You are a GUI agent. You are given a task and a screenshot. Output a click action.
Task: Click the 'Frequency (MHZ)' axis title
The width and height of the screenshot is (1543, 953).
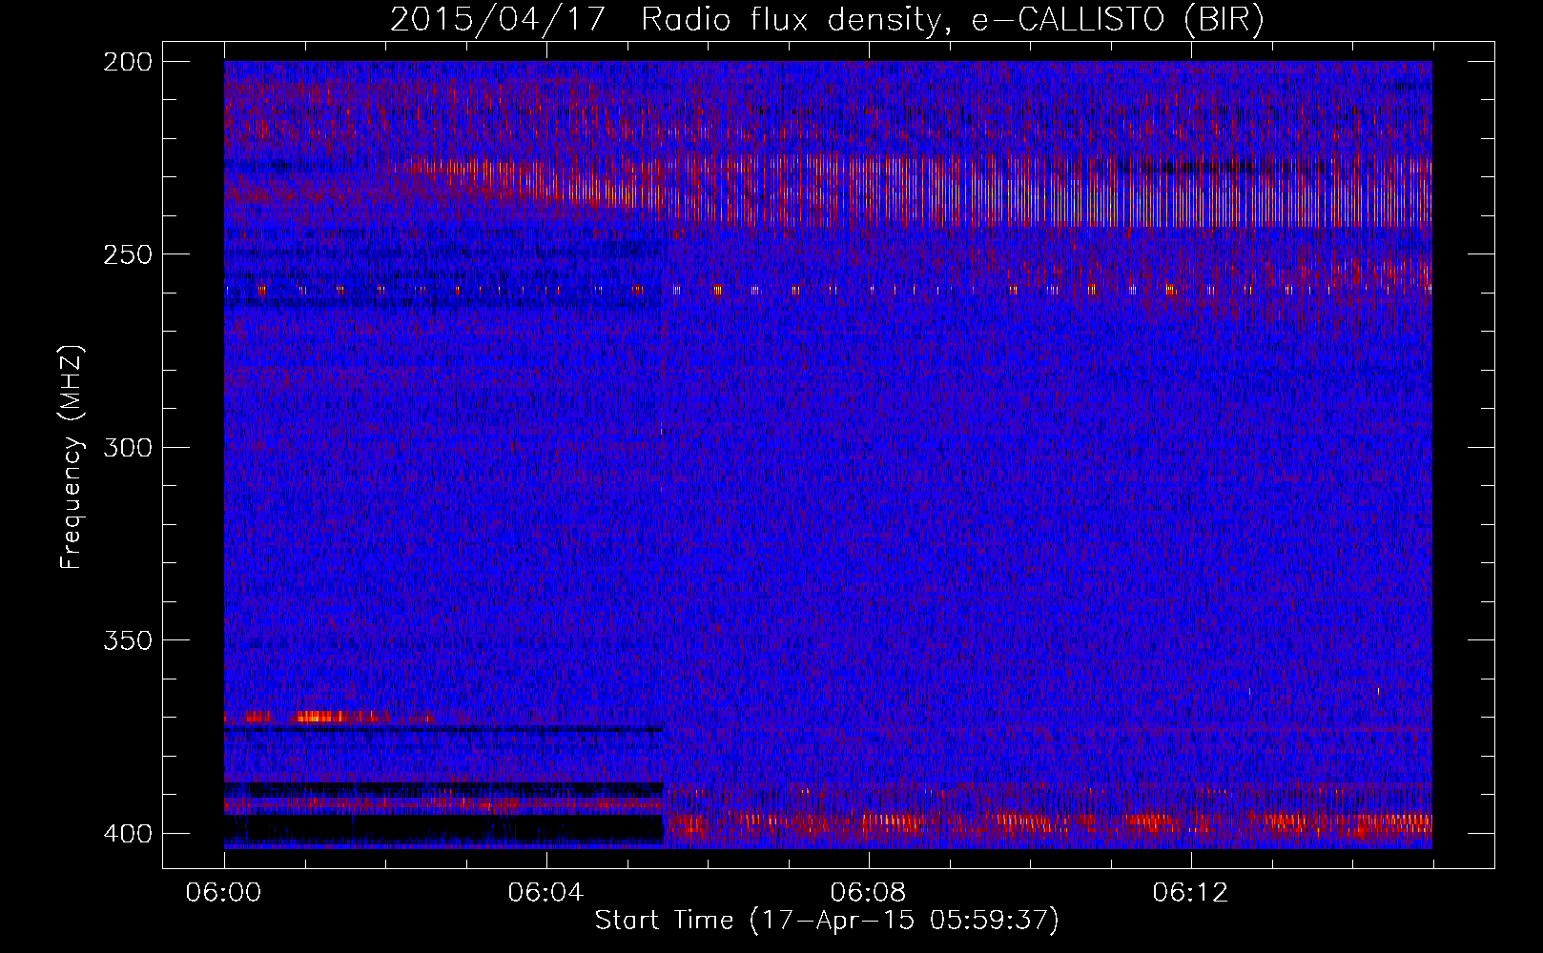point(72,456)
